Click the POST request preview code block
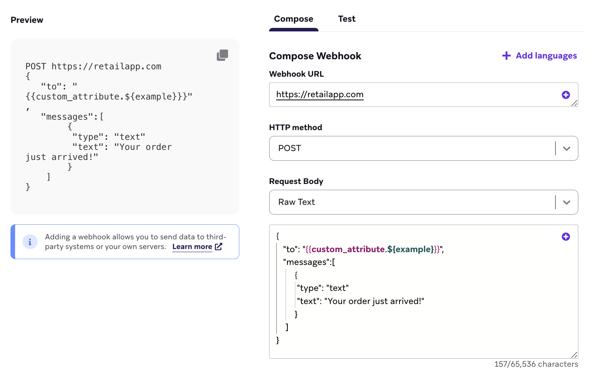 pyautogui.click(x=116, y=128)
